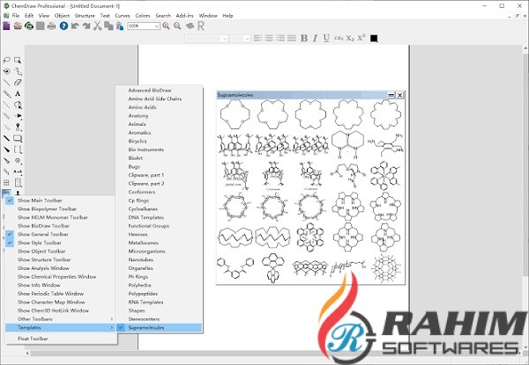Screen dimensions: 529x365
Task: Select the Chemical Symbols tool
Action: pyautogui.click(x=18, y=160)
